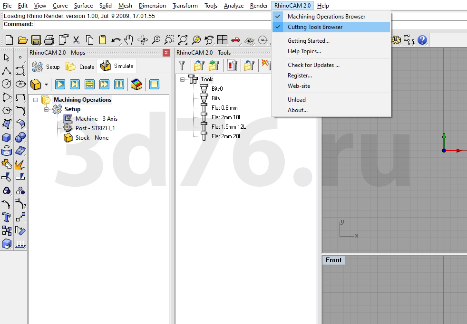Select the Front viewport title label

[x=333, y=260]
